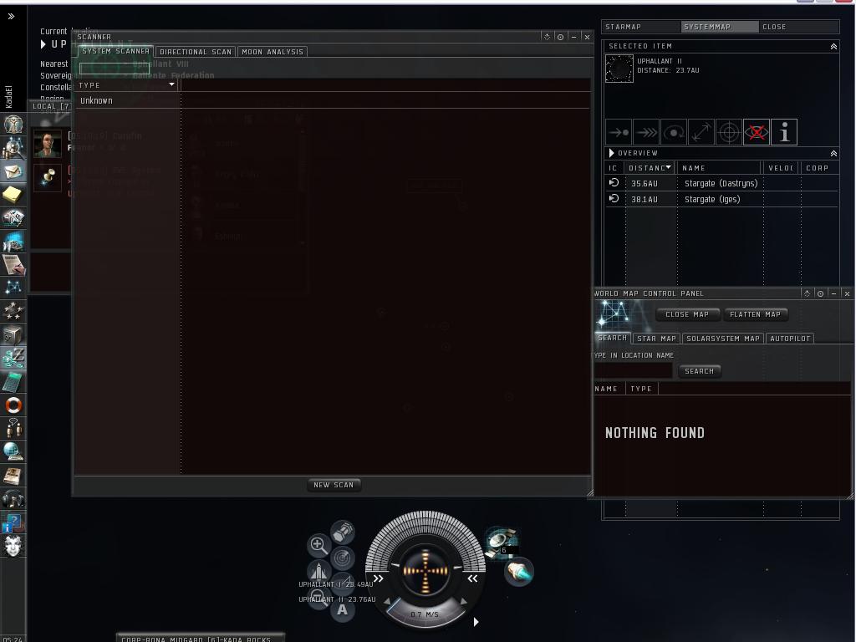The image size is (856, 642).
Task: Click Warp To icon in Selected Item
Action: pos(646,132)
